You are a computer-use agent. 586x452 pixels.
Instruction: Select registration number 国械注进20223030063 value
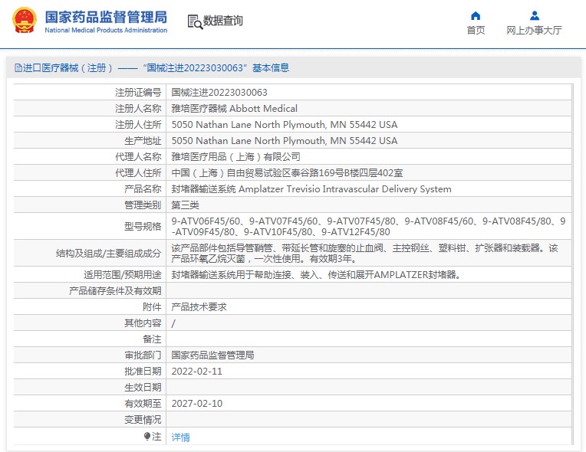219,92
